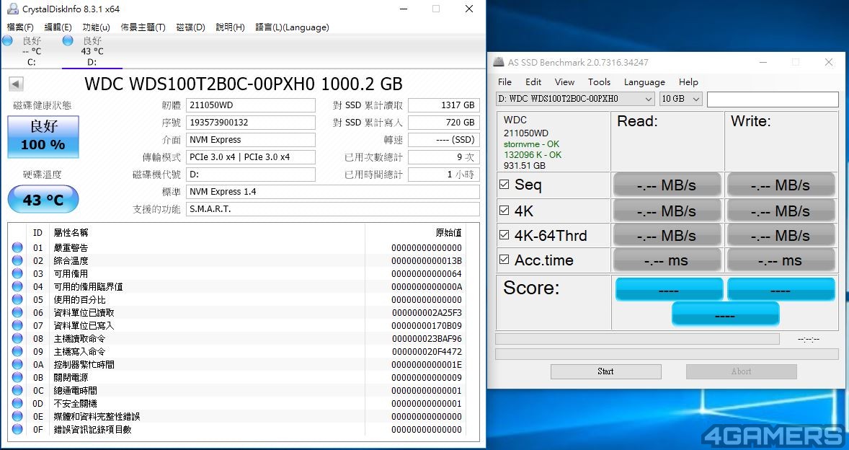Click the 良好 100 % health status button

tap(43, 137)
